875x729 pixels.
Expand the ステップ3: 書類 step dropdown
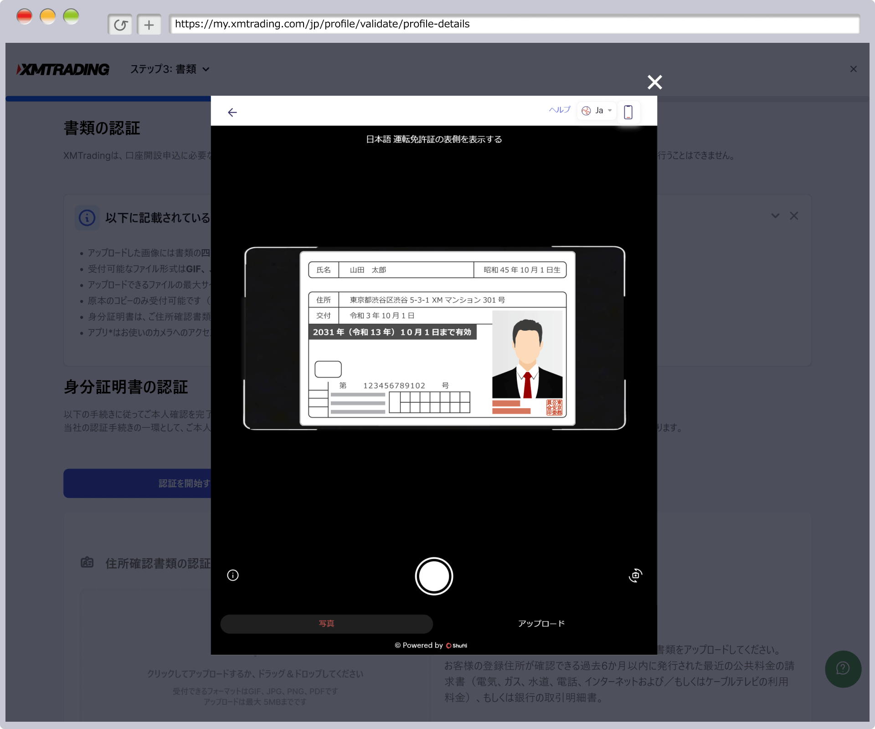[170, 69]
